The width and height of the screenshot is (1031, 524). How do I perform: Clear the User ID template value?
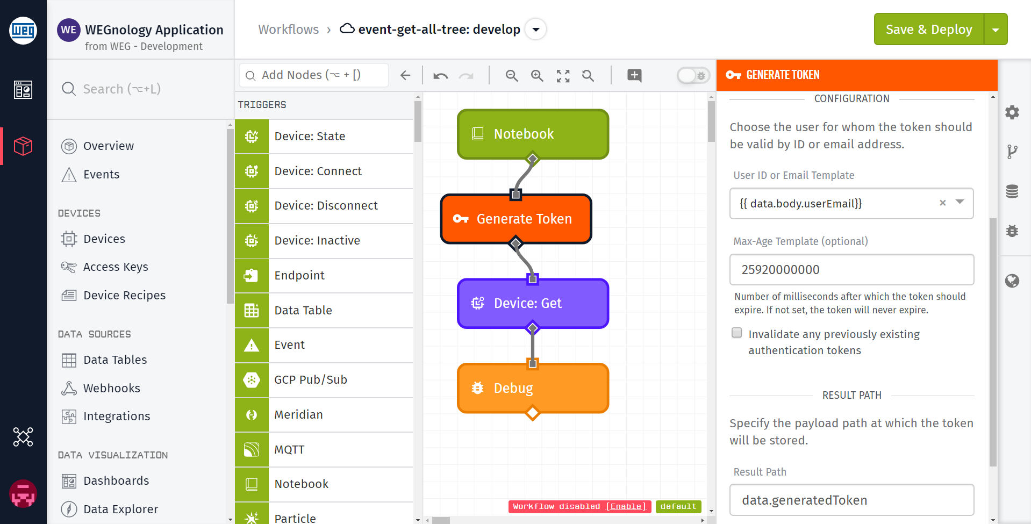[942, 203]
